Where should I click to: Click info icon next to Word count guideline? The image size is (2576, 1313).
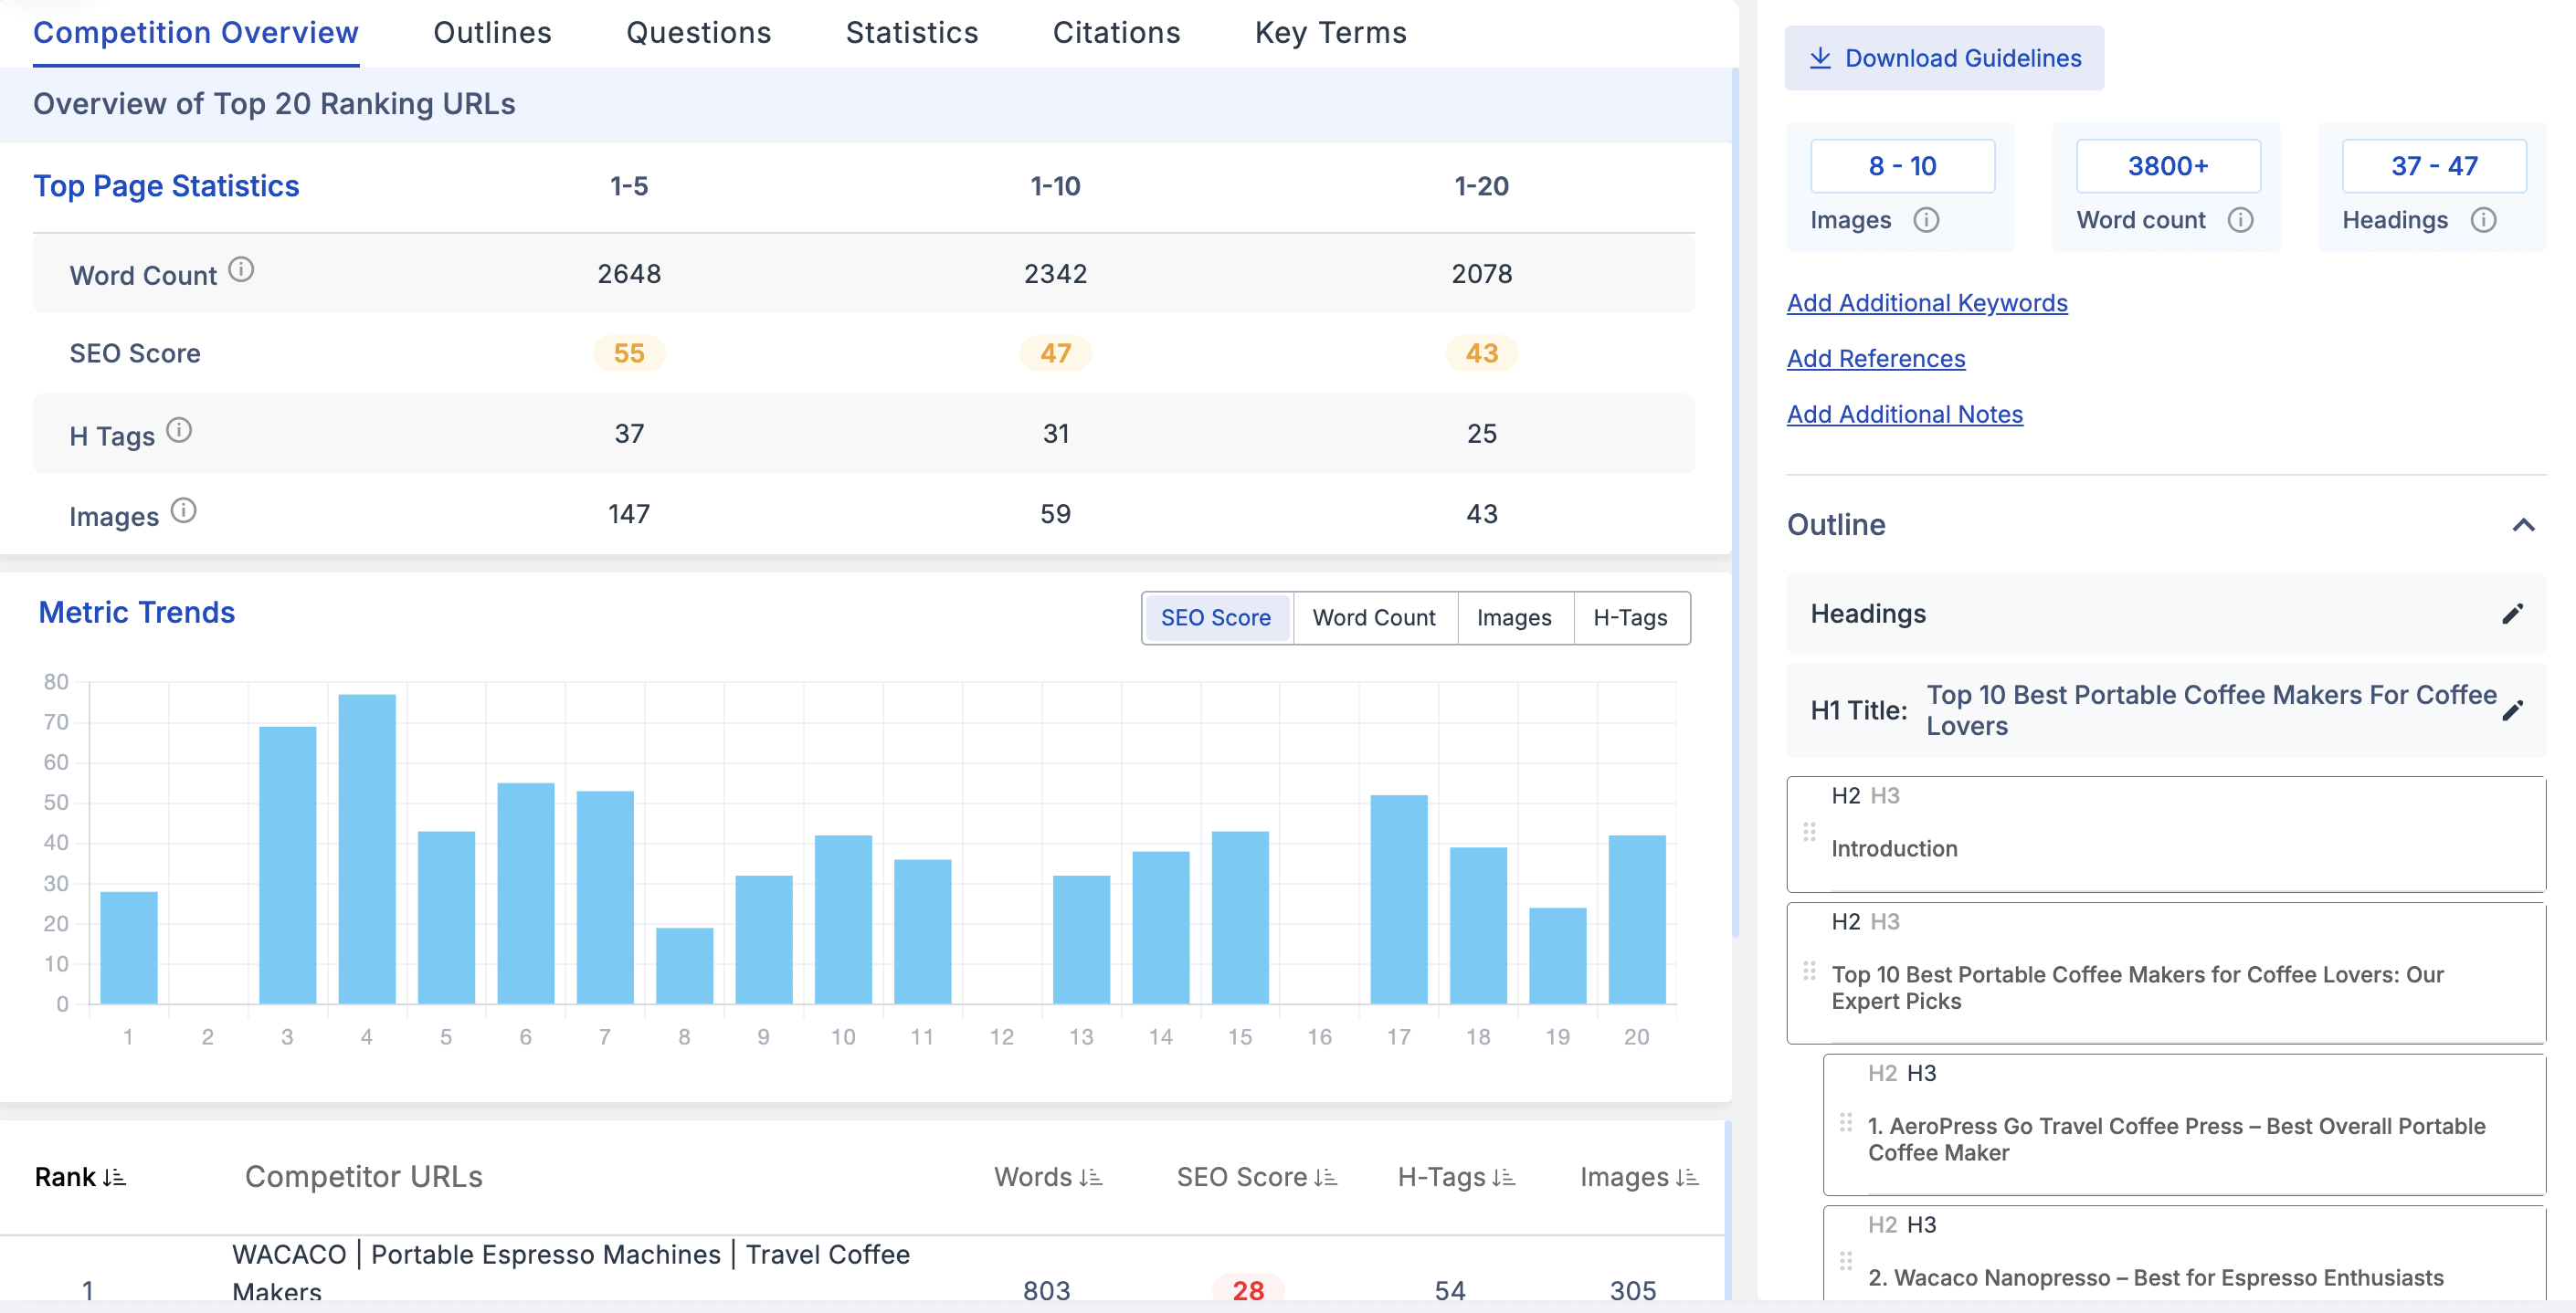click(2240, 220)
